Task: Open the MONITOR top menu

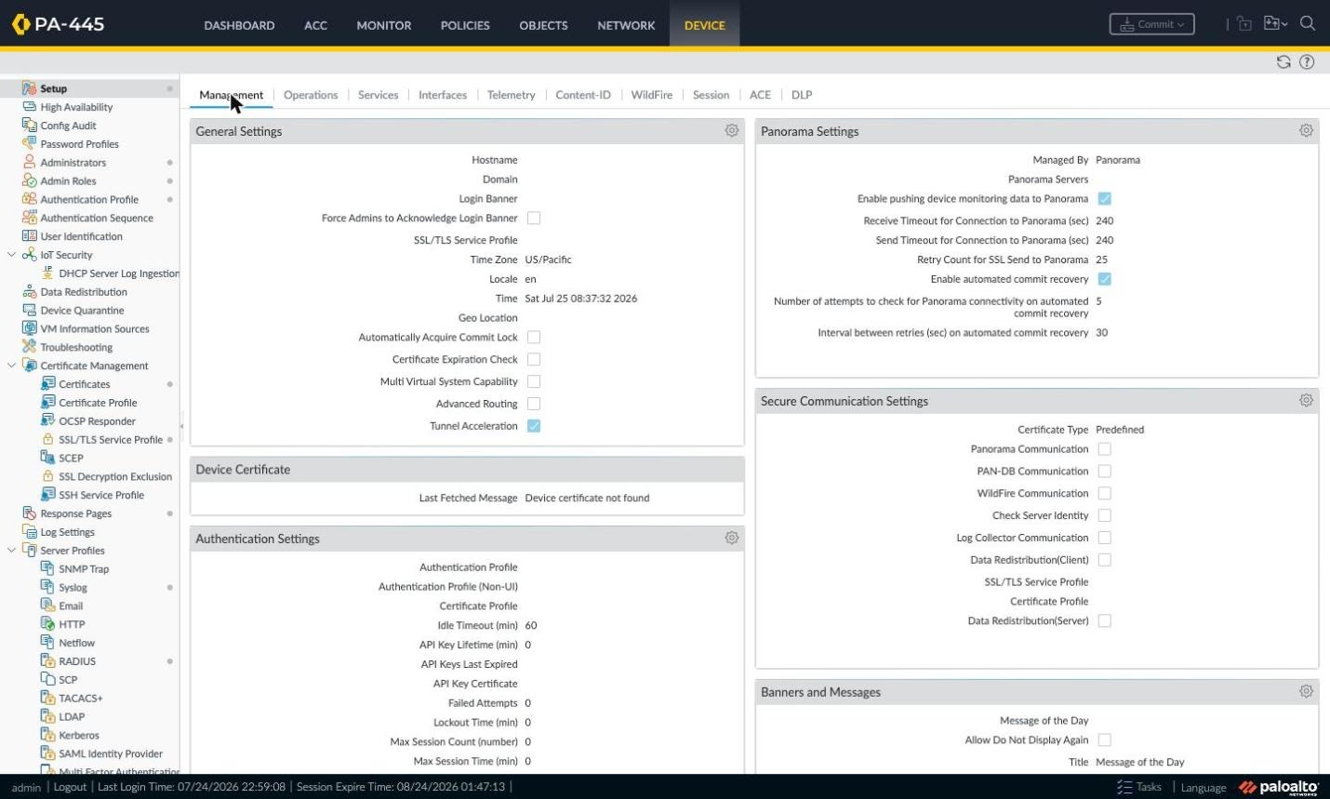Action: click(x=384, y=25)
